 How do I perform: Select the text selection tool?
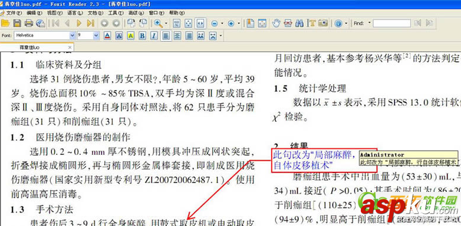click(311, 24)
